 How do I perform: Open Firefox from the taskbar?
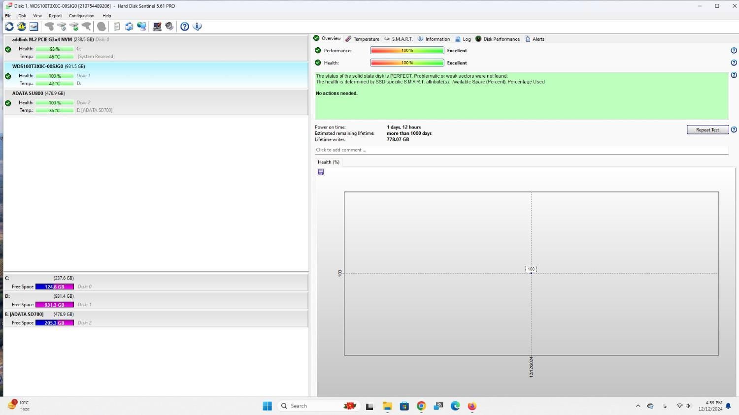[472, 406]
